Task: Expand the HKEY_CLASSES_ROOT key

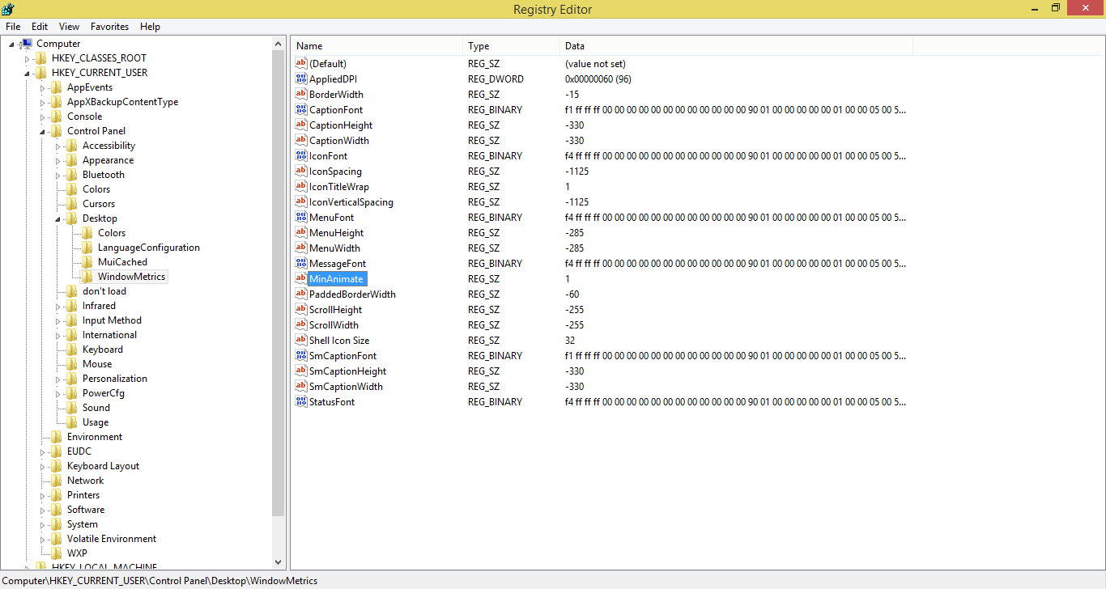Action: (x=27, y=58)
